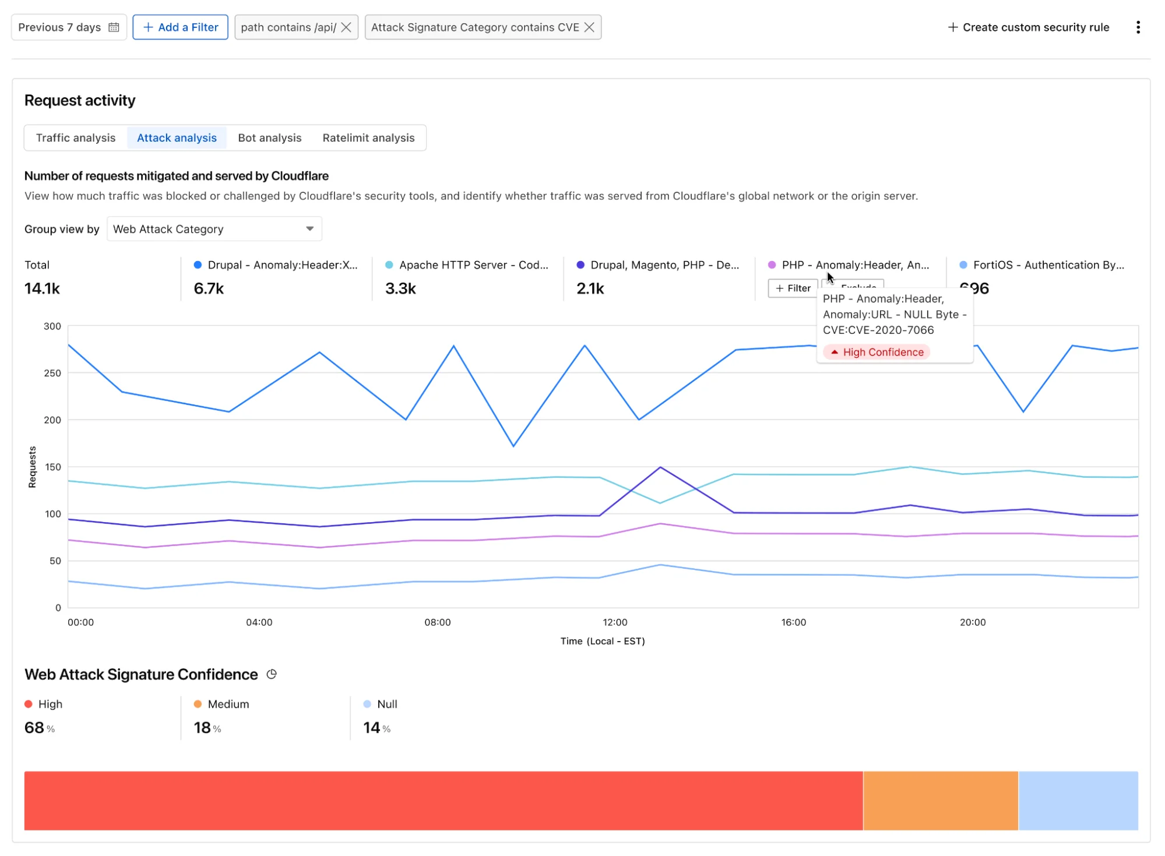Image resolution: width=1165 pixels, height=856 pixels.
Task: Select the Traffic analysis tab
Action: click(76, 138)
